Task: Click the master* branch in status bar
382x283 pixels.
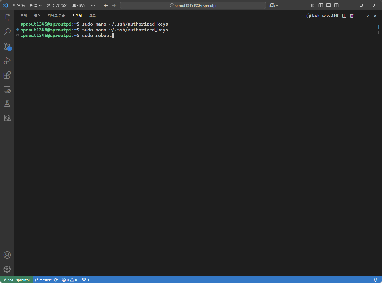Action: coord(43,280)
